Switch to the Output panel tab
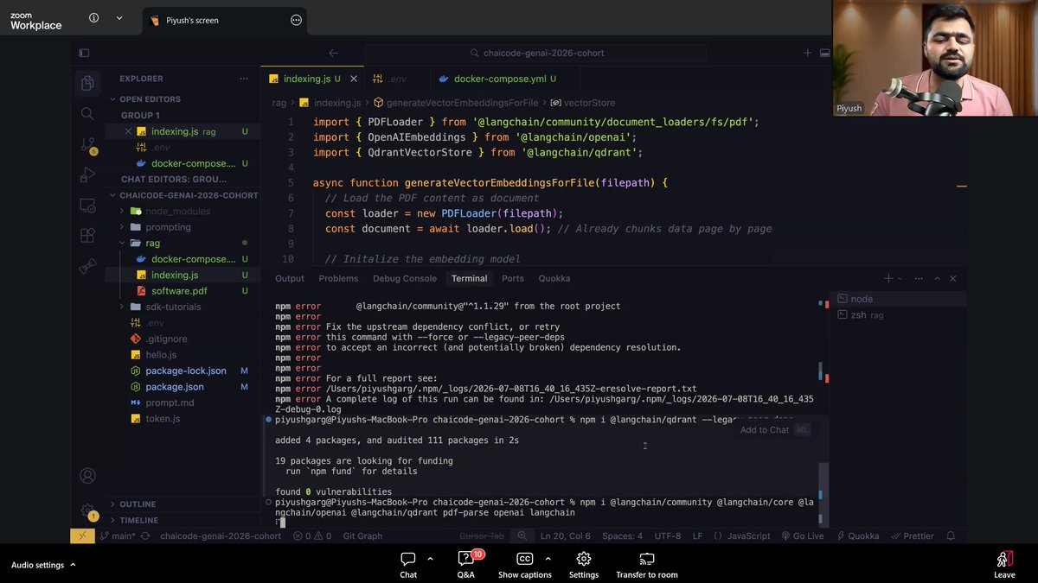Image resolution: width=1038 pixels, height=583 pixels. pos(290,278)
